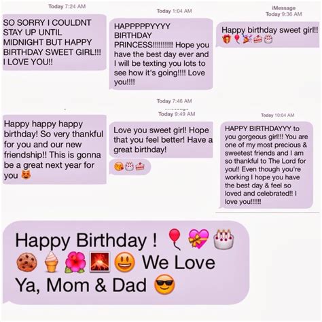
Task: Tap the Today 7:24 AM timestamp
Action: (67, 6)
